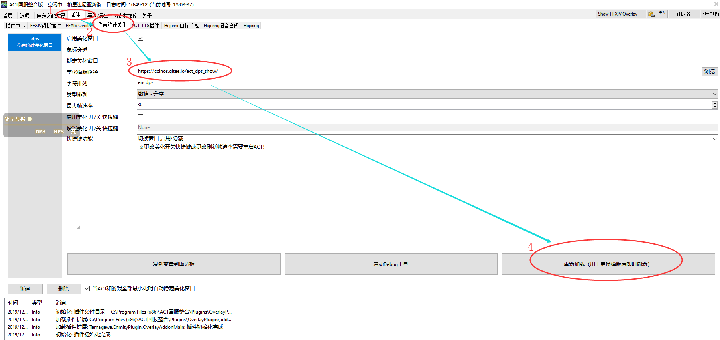
Task: Switch to the Hojoring目标监视 tab
Action: pos(181,26)
